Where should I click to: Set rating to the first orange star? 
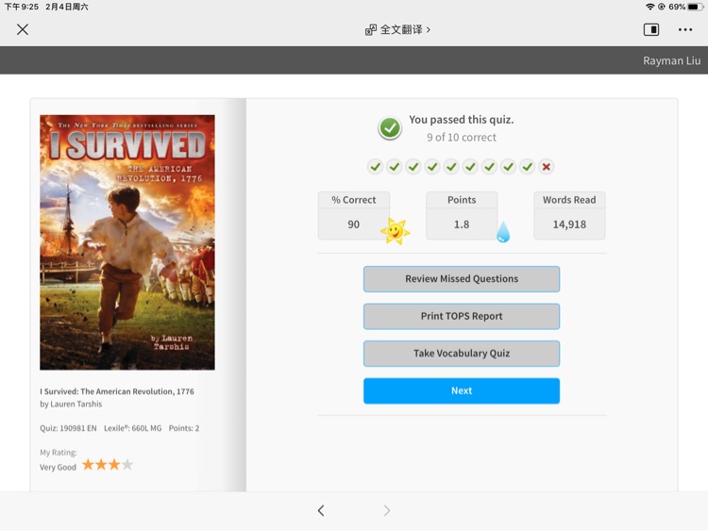88,464
